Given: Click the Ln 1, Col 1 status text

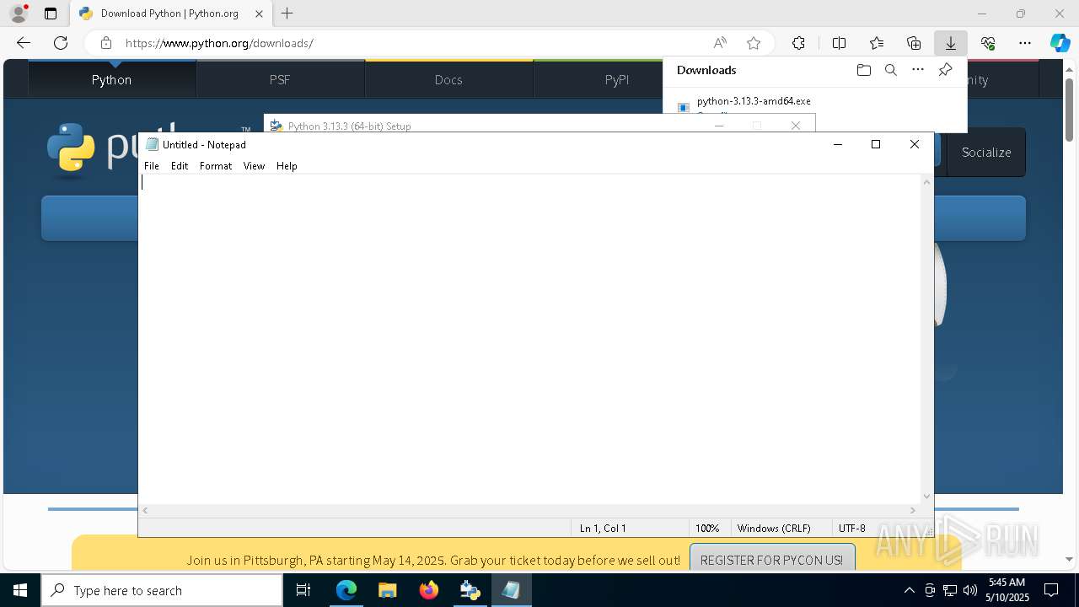Looking at the screenshot, I should click(603, 529).
